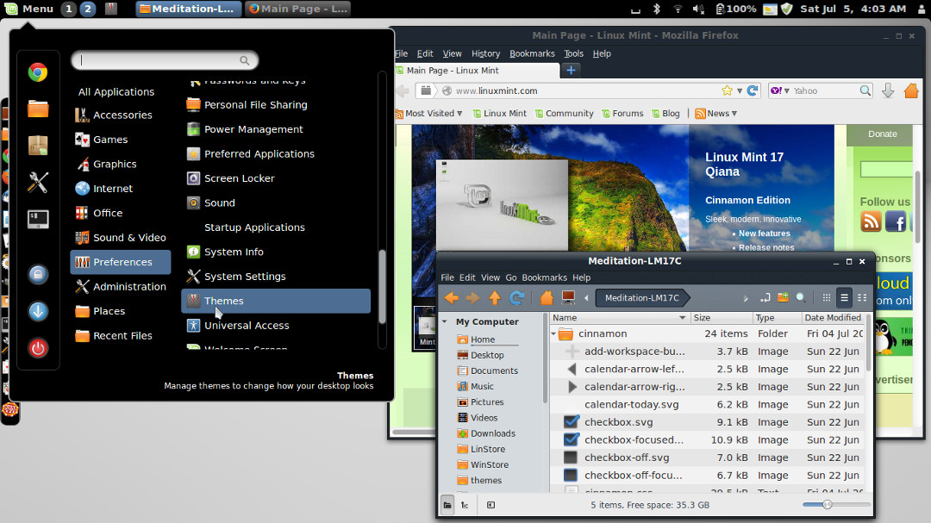Open Firefox History menu
The width and height of the screenshot is (931, 523).
pos(485,53)
